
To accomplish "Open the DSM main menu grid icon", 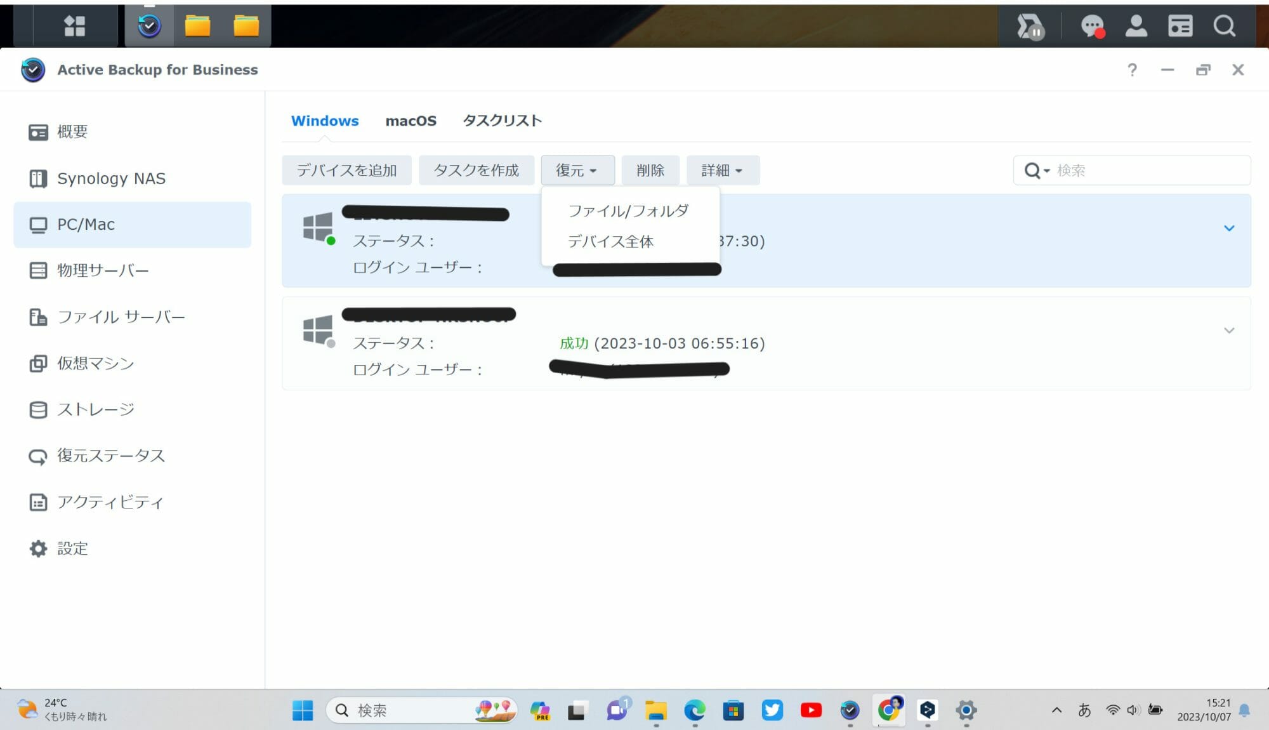I will tap(75, 26).
